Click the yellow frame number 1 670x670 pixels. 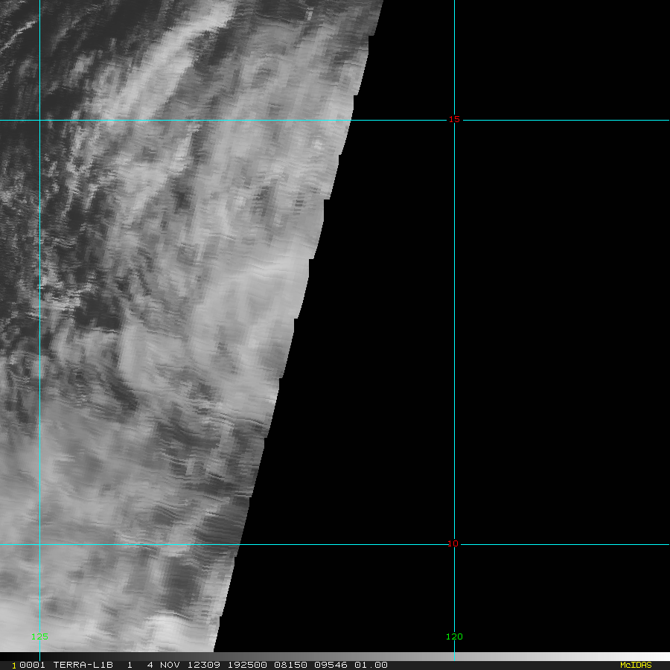[x=14, y=666]
